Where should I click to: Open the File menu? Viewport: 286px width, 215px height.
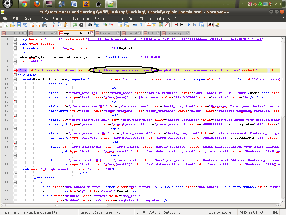[5, 19]
